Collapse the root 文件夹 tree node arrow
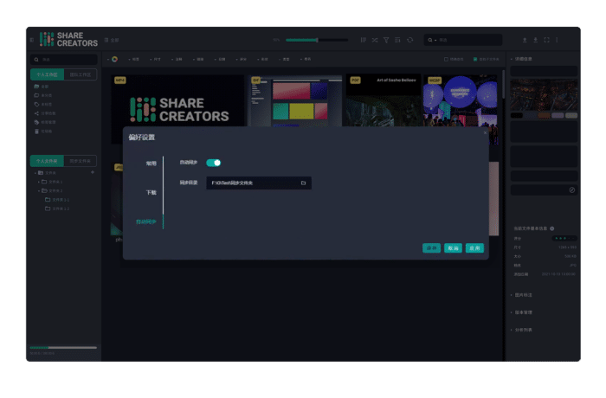 pyautogui.click(x=35, y=173)
